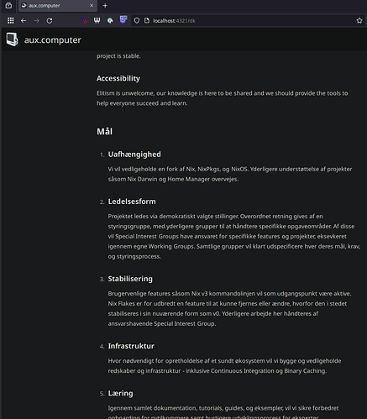Screen dimensions: 367x419
Task: Click the page info document icon
Action: tap(147, 20)
